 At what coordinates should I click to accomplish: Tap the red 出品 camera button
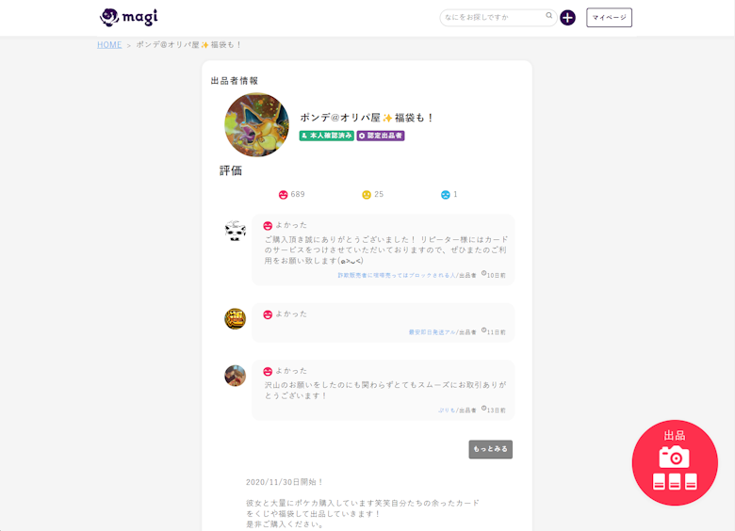tap(675, 462)
